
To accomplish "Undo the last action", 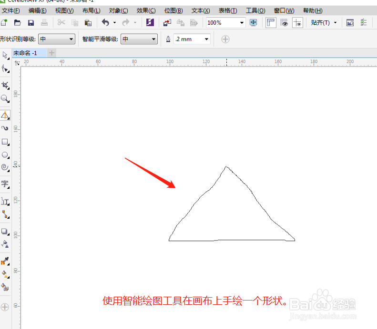I will click(x=105, y=22).
